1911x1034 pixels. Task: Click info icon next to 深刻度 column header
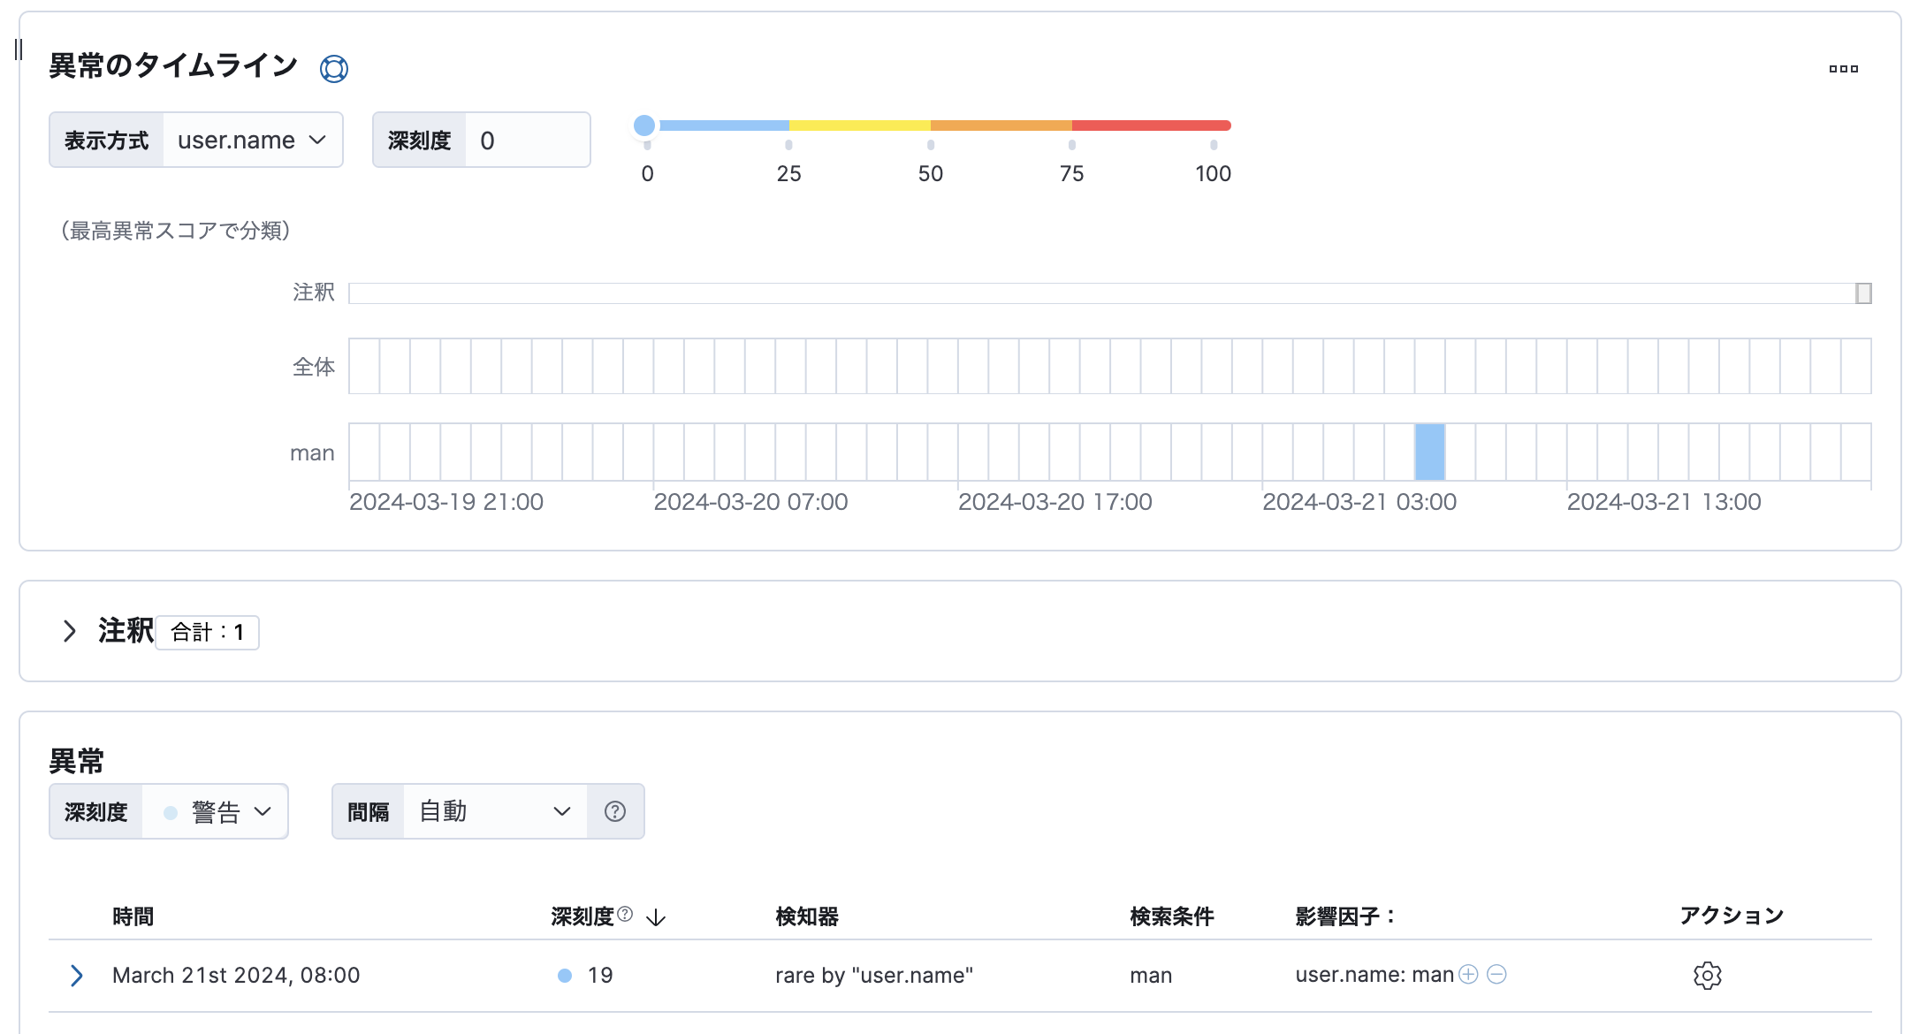pos(625,914)
